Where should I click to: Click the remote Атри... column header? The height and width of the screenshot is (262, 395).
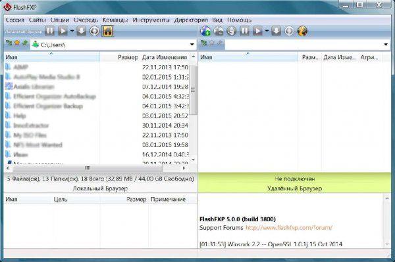tap(369, 57)
